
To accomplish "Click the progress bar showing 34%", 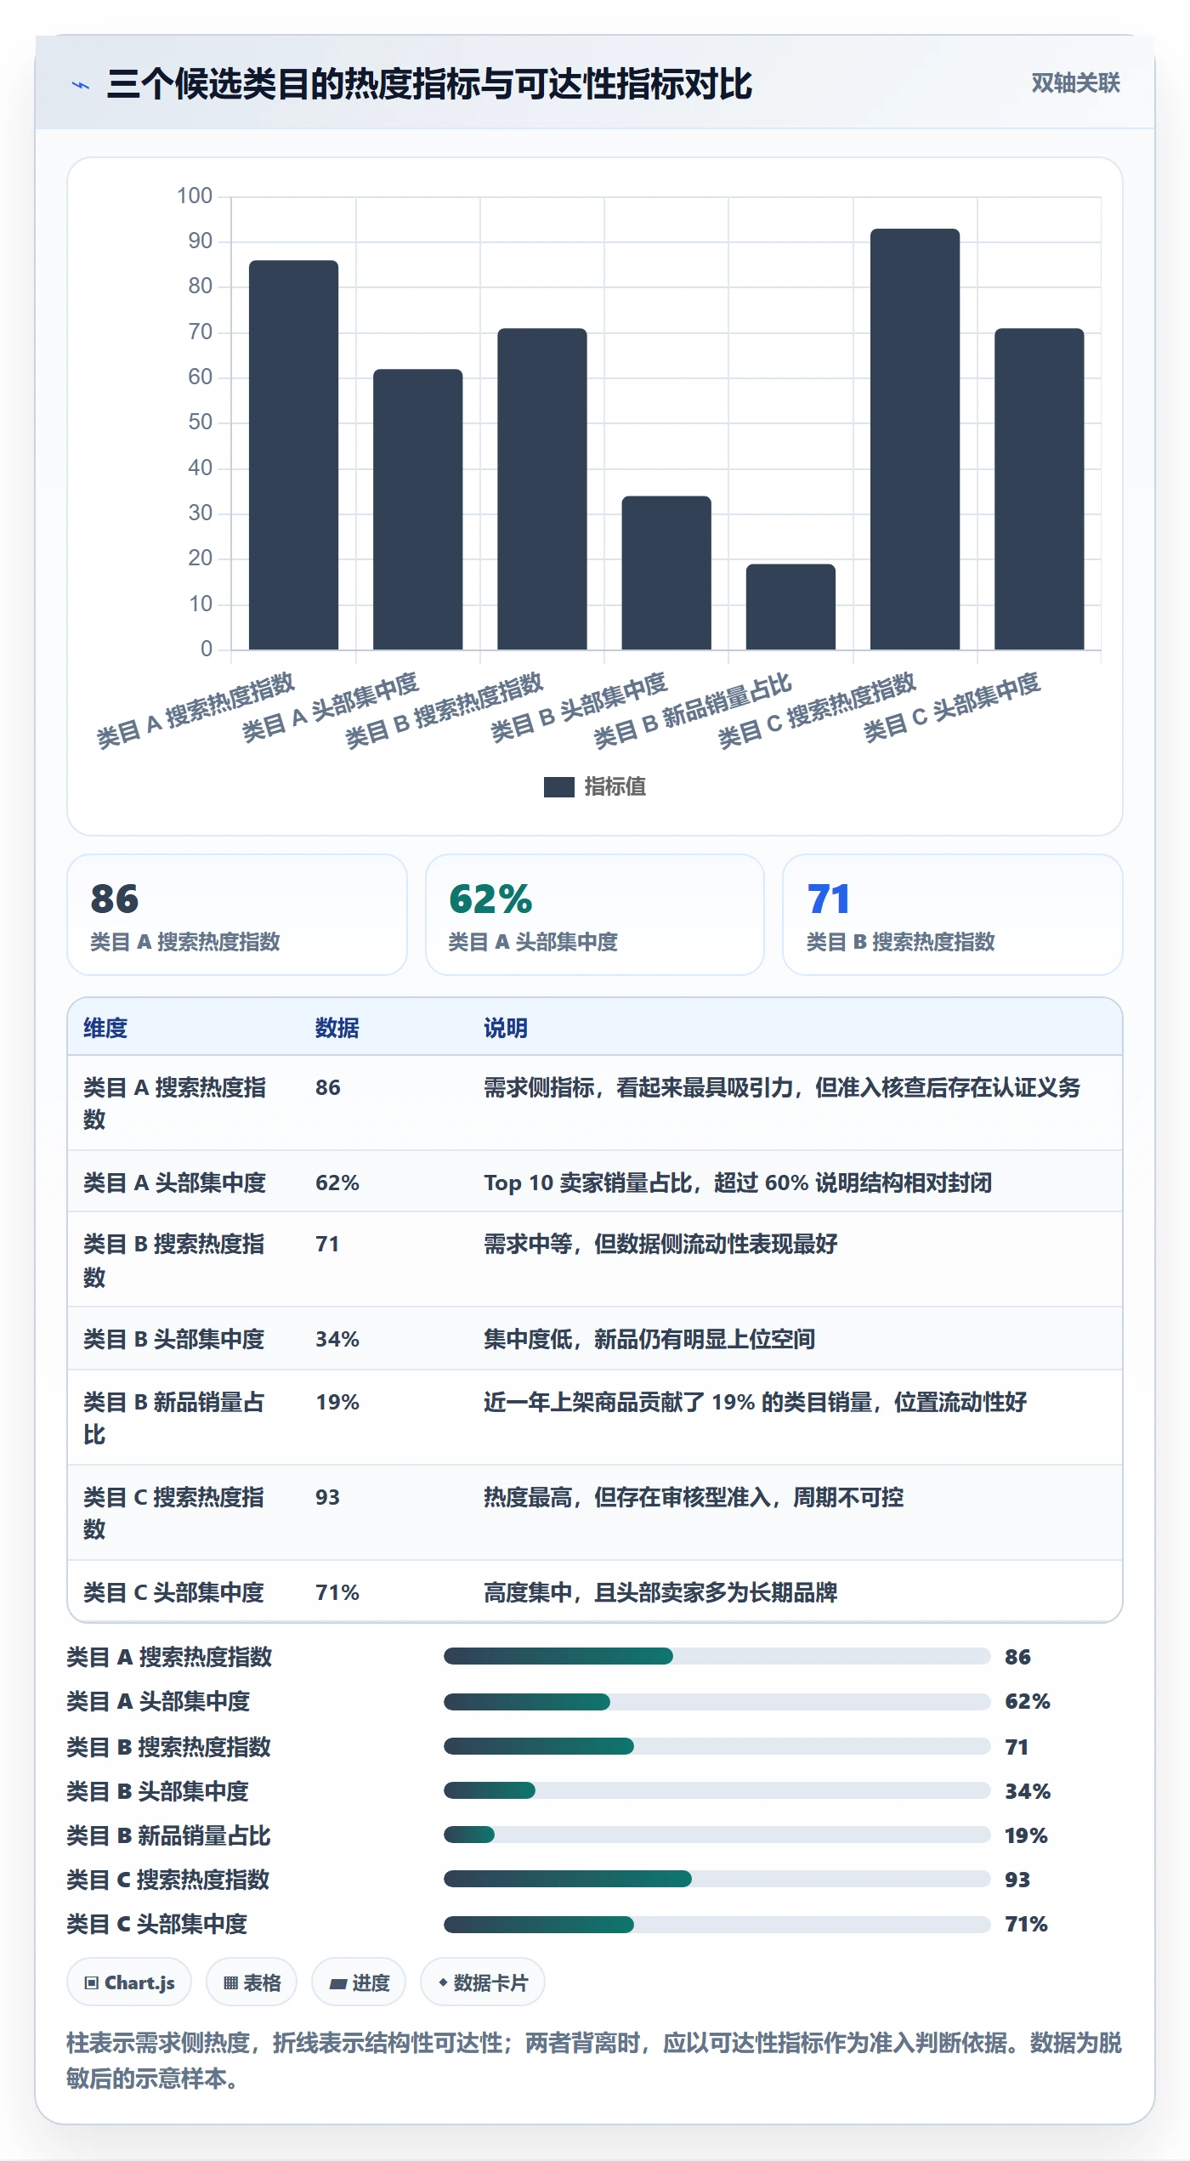I will point(717,1790).
